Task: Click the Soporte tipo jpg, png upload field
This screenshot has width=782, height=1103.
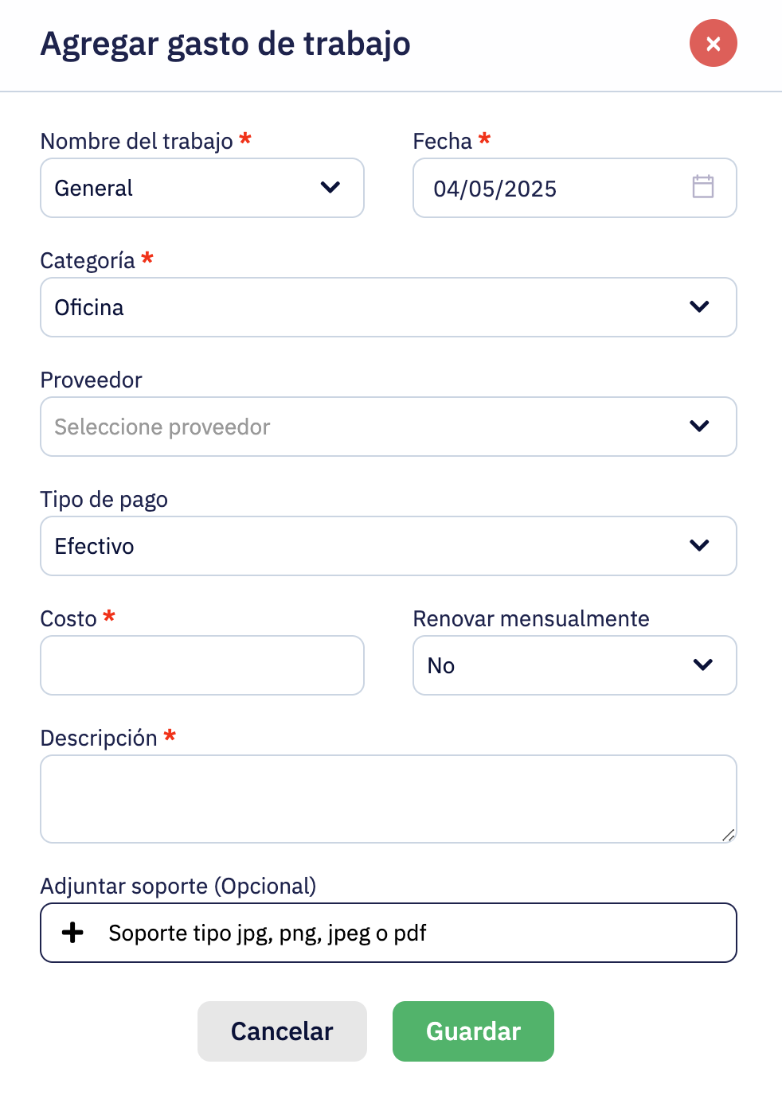Action: (389, 933)
